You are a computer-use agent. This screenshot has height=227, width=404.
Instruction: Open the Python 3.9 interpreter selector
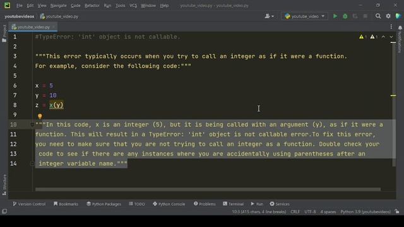[x=365, y=212]
